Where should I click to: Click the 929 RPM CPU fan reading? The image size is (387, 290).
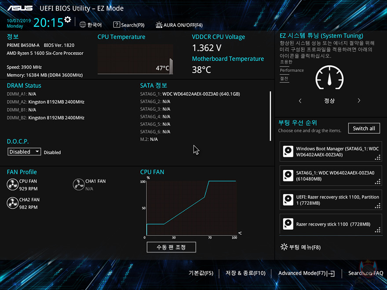point(29,188)
